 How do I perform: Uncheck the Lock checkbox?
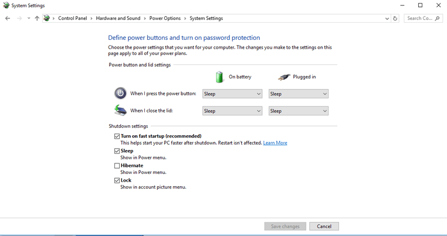(117, 180)
